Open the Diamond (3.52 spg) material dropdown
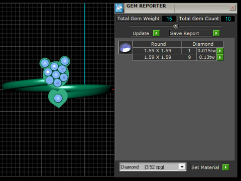The image size is (241, 181). pyautogui.click(x=182, y=167)
